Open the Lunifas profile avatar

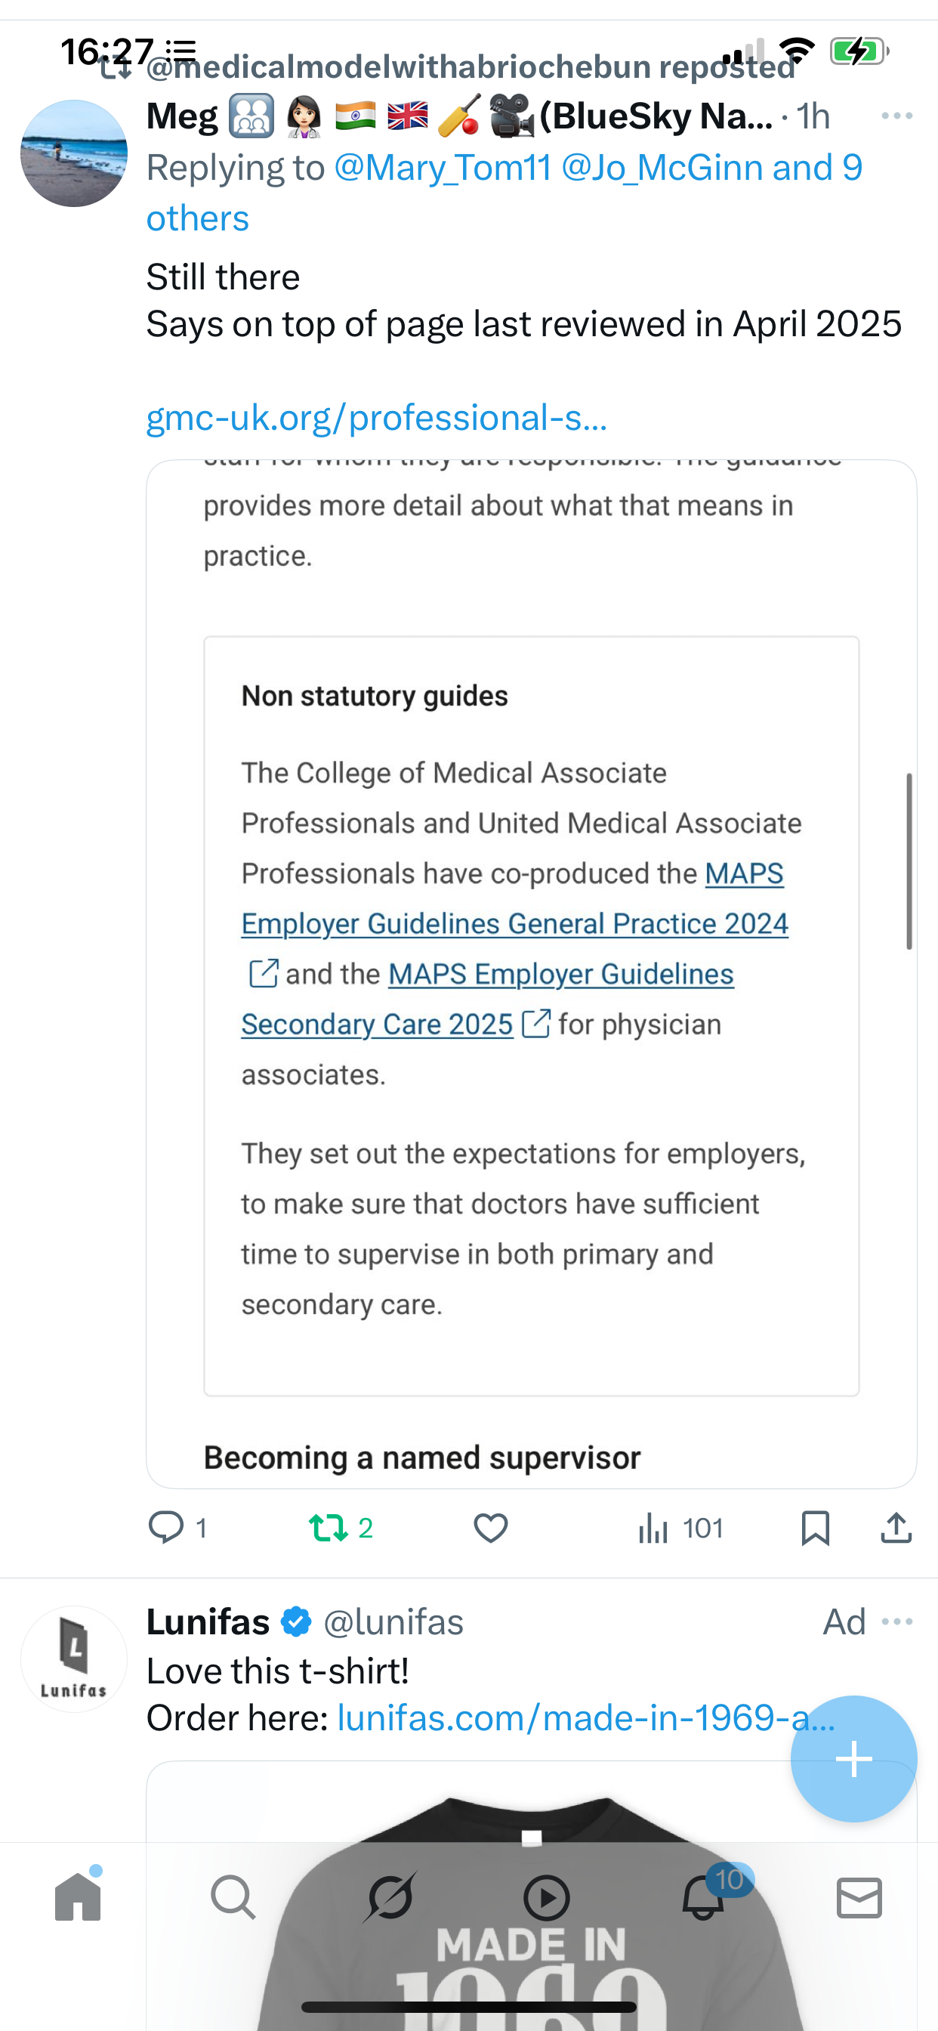point(74,1658)
